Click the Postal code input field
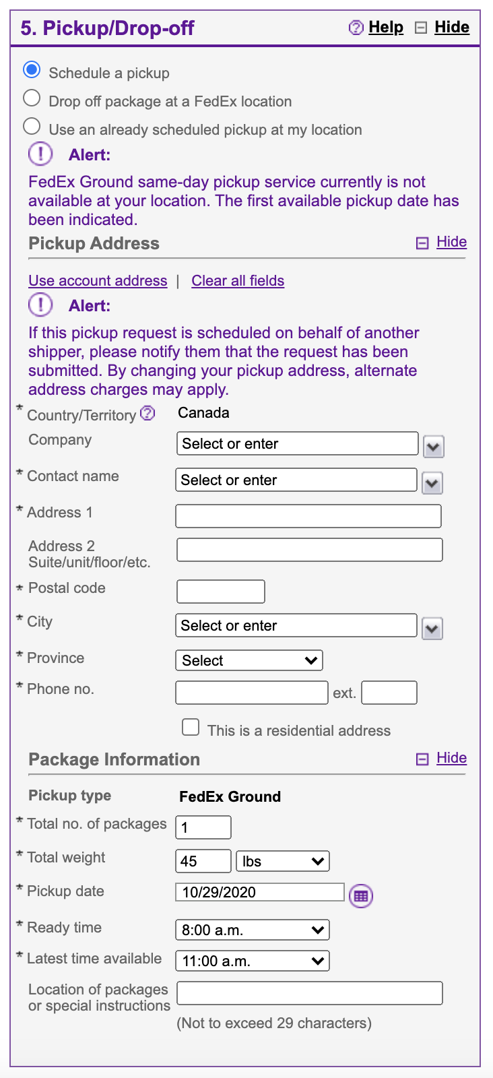The width and height of the screenshot is (493, 1078). [x=221, y=592]
